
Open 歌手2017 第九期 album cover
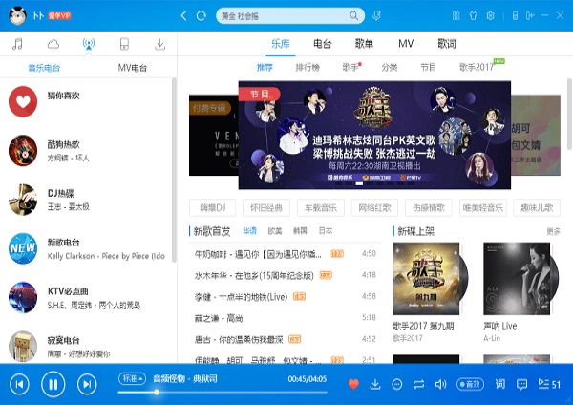coord(426,279)
